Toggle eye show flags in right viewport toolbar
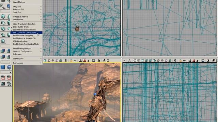The height and width of the screenshot is (122, 218). point(184,60)
